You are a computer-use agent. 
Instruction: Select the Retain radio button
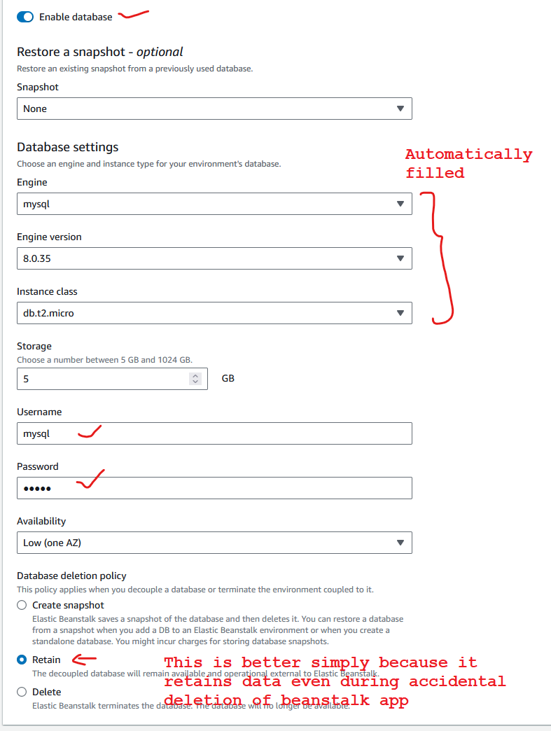(x=22, y=660)
